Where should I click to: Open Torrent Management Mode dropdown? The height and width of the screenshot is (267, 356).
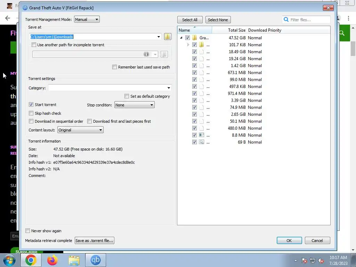87,19
